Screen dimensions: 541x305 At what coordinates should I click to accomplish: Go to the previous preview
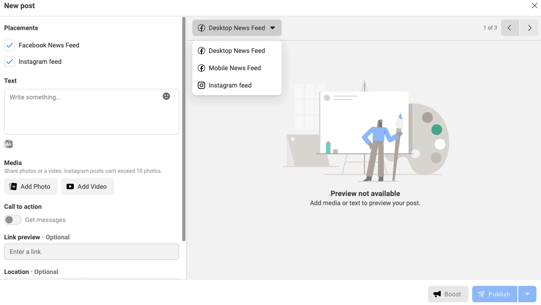[x=510, y=28]
